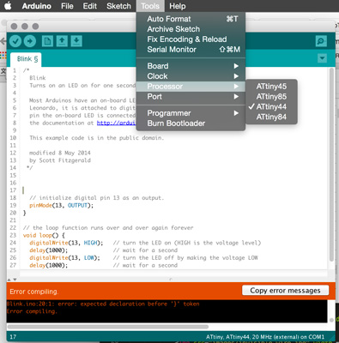Open the Edit menu
The width and height of the screenshot is (339, 343).
90,6
